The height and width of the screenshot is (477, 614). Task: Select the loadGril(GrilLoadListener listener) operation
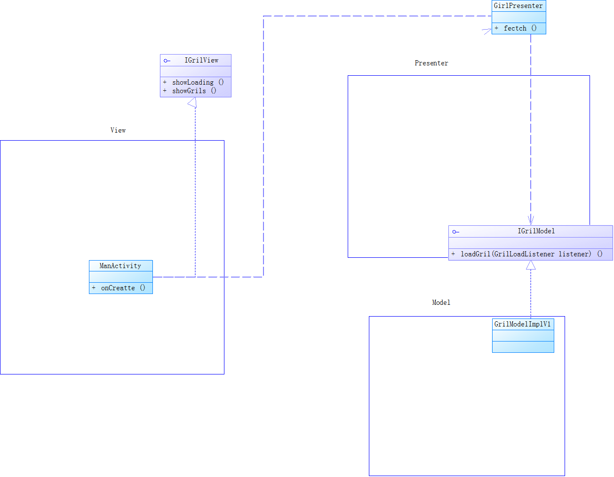coord(531,254)
